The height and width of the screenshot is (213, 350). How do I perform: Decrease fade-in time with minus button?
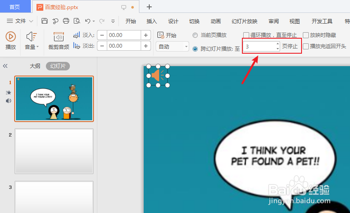(102, 35)
